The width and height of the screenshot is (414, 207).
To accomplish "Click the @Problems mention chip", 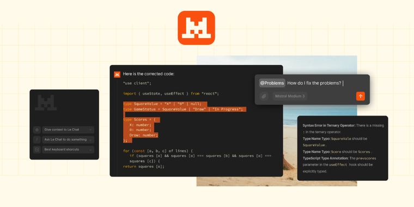I will [272, 83].
